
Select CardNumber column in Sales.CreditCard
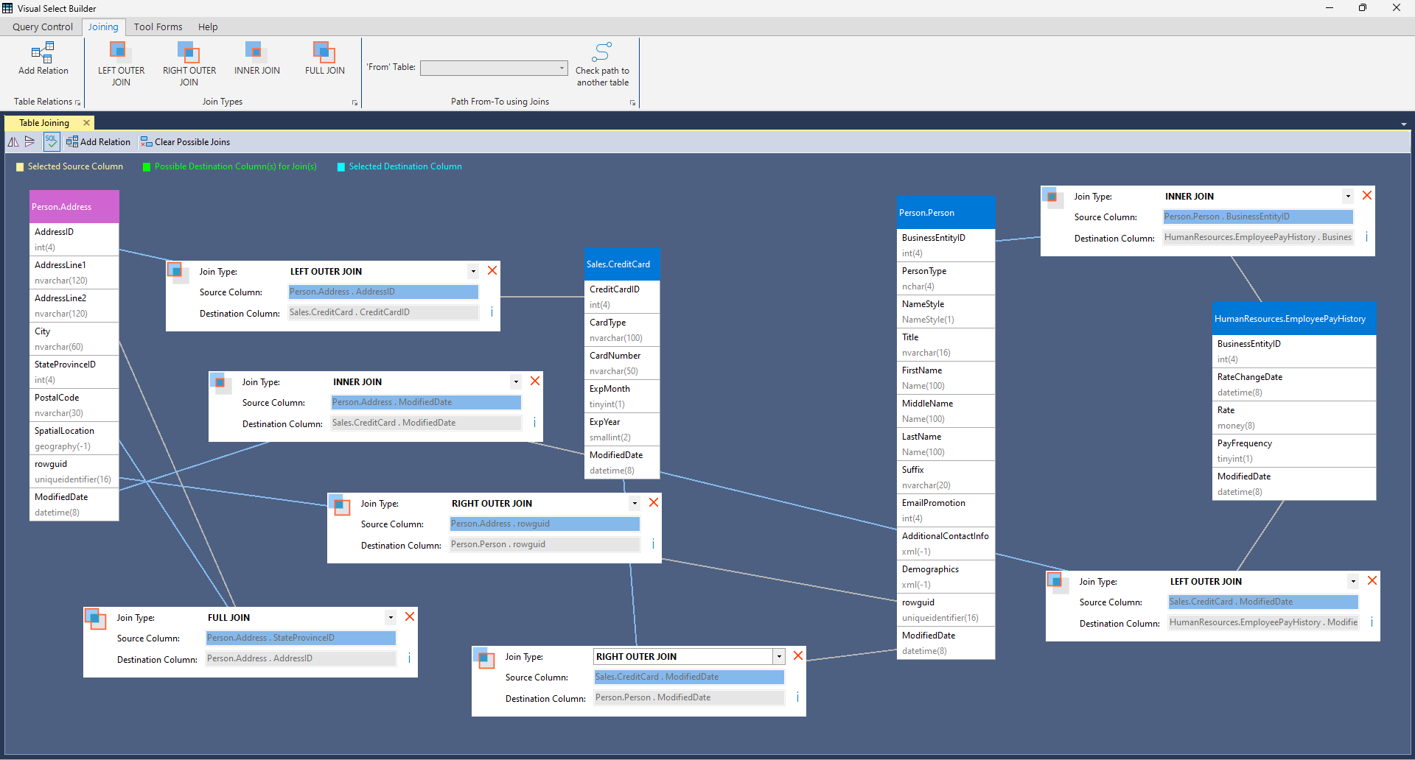point(622,363)
